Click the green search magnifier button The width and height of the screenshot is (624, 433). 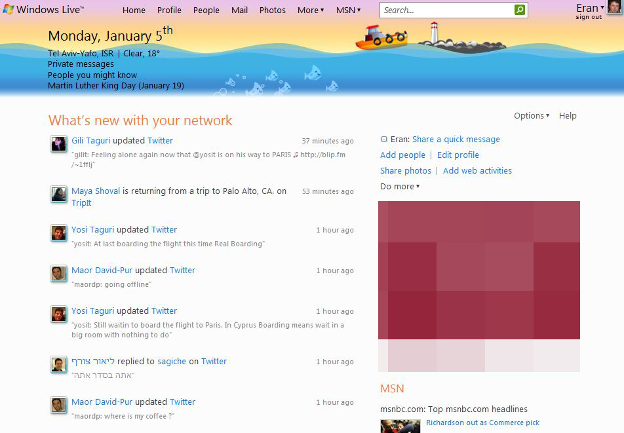click(519, 10)
